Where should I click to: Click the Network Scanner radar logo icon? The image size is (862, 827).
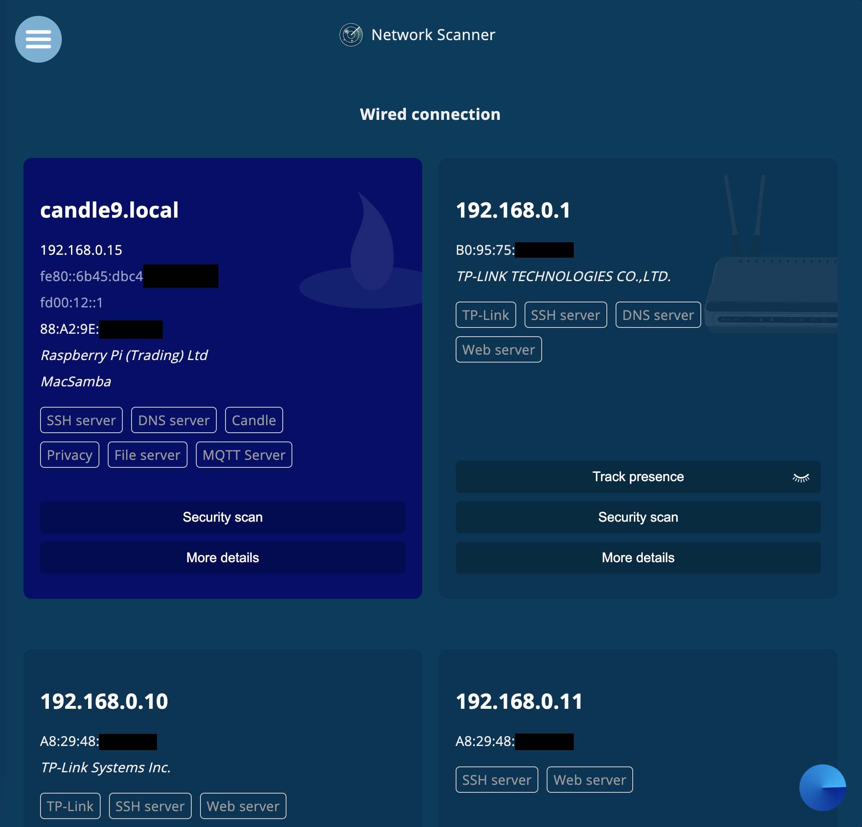pos(350,35)
